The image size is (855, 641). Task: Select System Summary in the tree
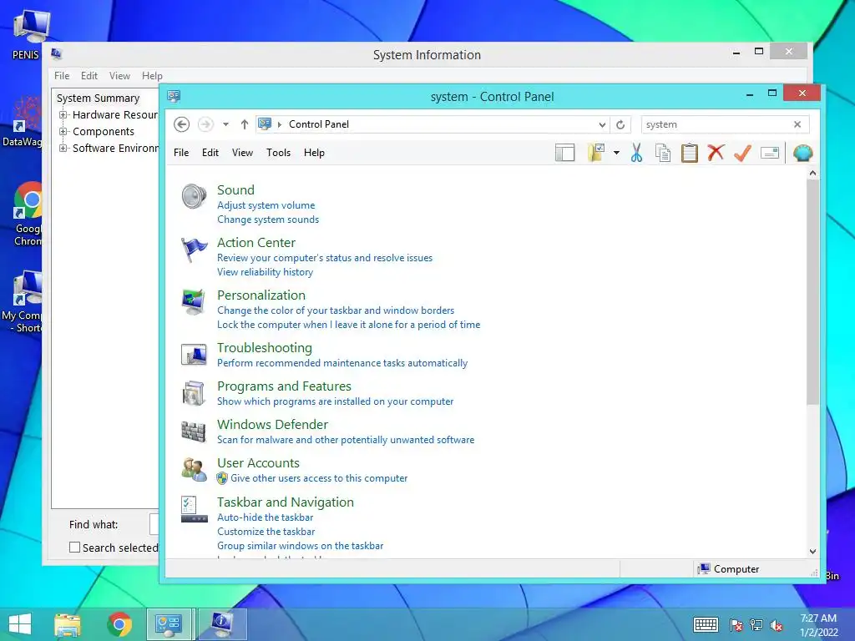(x=99, y=98)
